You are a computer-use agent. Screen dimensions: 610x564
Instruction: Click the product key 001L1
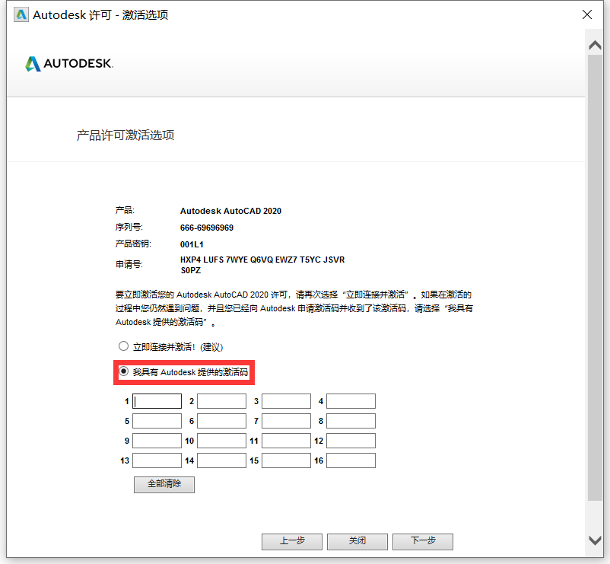[192, 244]
